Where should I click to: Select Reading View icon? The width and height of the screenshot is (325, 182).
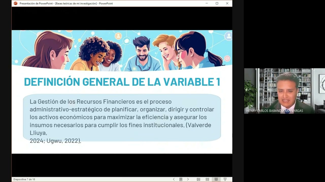click(216, 179)
